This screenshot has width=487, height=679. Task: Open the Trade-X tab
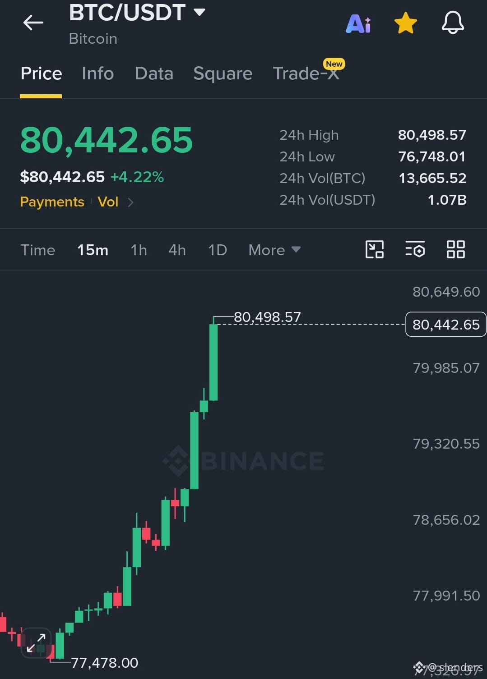tap(306, 73)
